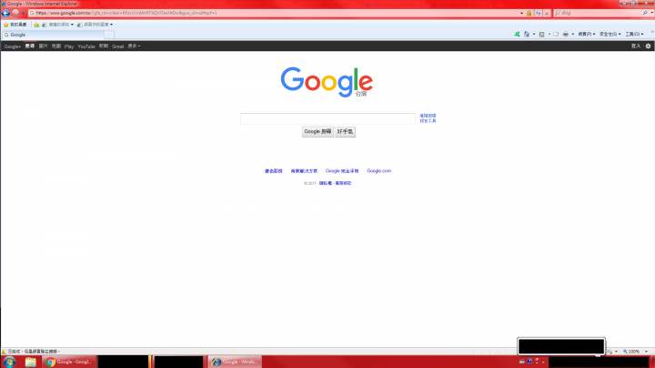This screenshot has width=655, height=368.
Task: View the security lock icon report
Action: point(529,13)
